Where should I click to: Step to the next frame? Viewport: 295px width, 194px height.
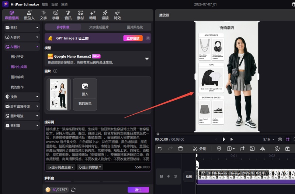click(x=232, y=139)
